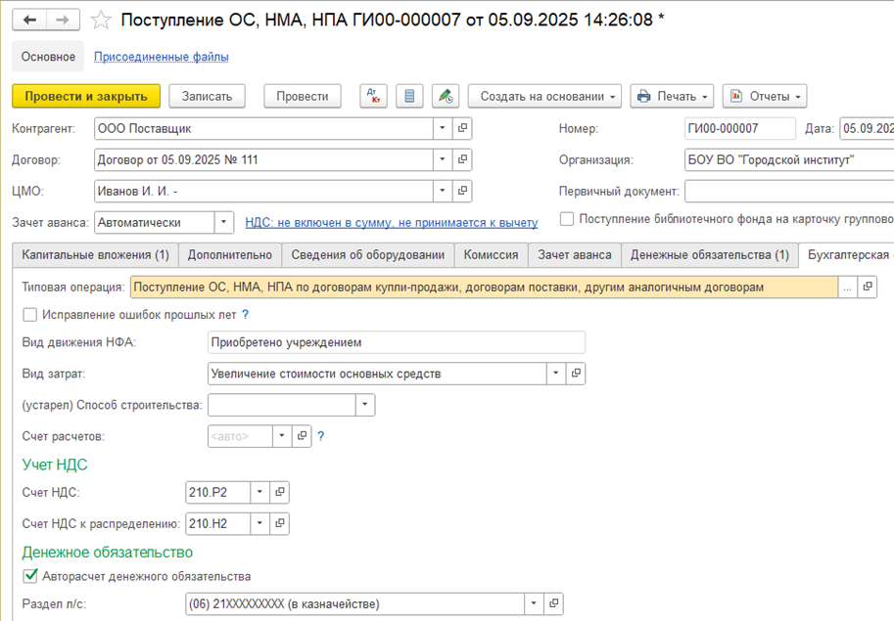The image size is (894, 621).
Task: Show Дт/Кт accounting entries icon
Action: point(374,96)
